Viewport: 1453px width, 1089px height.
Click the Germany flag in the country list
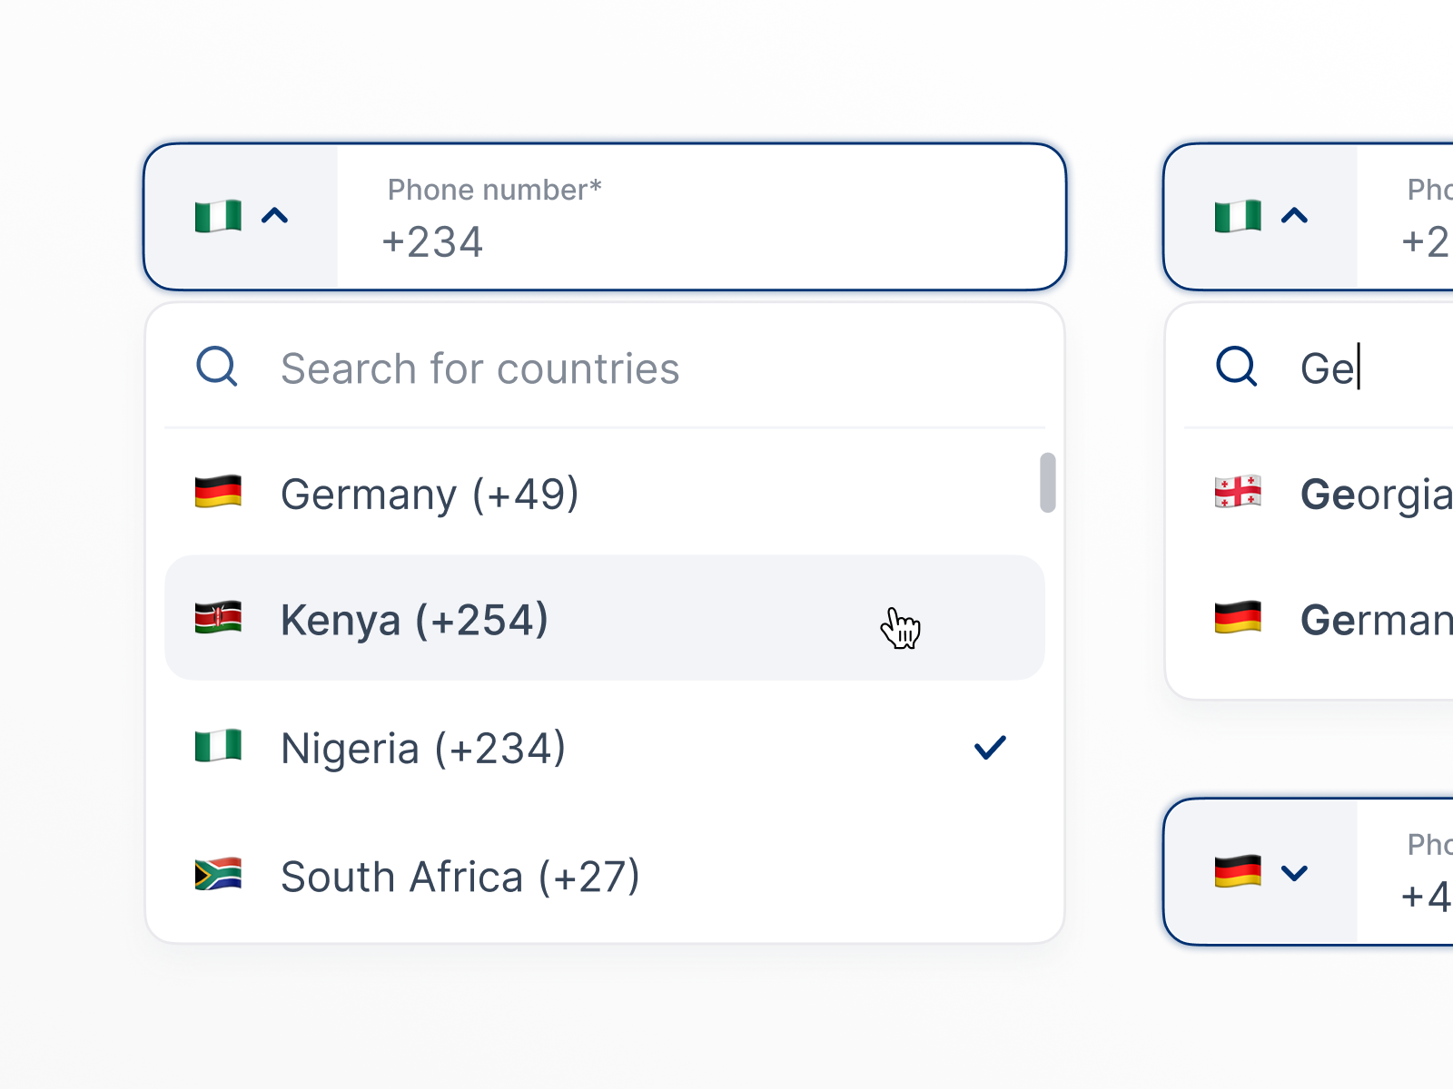coord(218,492)
